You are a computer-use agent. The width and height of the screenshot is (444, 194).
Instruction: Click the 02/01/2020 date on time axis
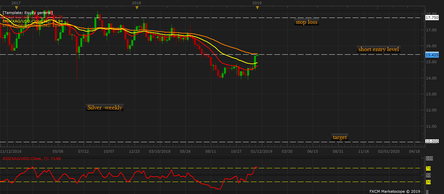(389, 151)
